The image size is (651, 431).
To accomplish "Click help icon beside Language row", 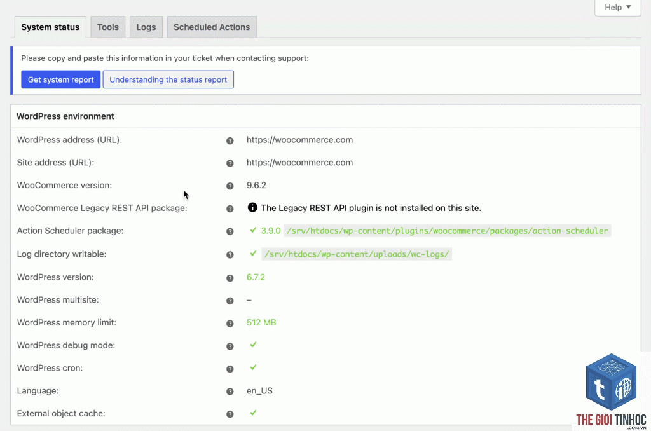I will tap(230, 392).
